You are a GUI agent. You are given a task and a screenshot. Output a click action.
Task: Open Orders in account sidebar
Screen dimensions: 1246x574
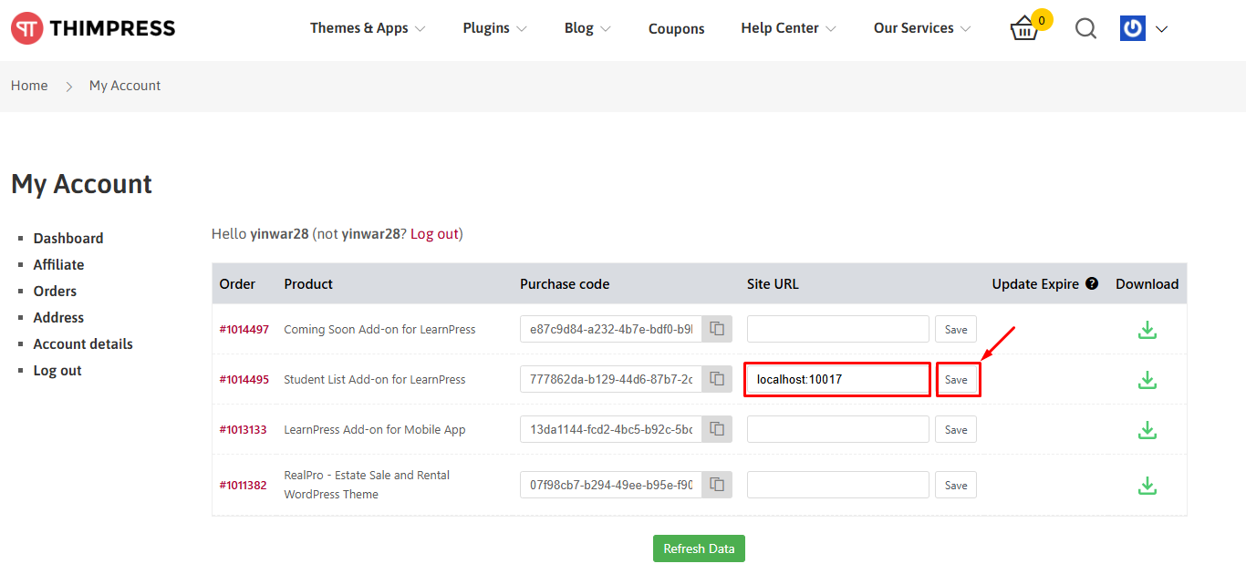(55, 292)
